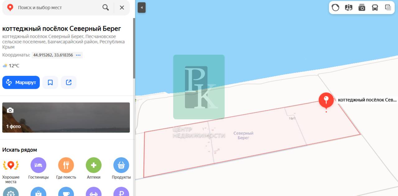Viewport: 398px width, 196px height.
Task: Share the place with the share icon
Action: (69, 82)
